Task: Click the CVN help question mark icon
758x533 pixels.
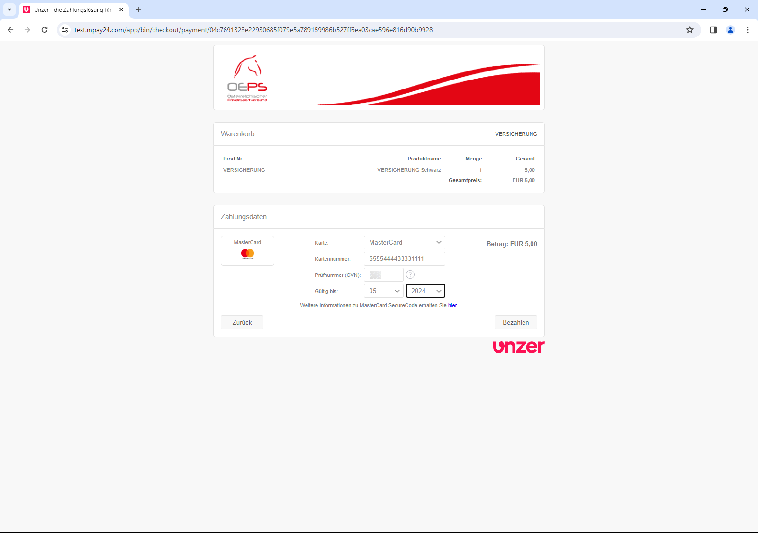Action: pyautogui.click(x=410, y=275)
